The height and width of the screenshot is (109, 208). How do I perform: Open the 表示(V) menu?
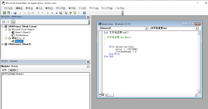[x=29, y=8]
